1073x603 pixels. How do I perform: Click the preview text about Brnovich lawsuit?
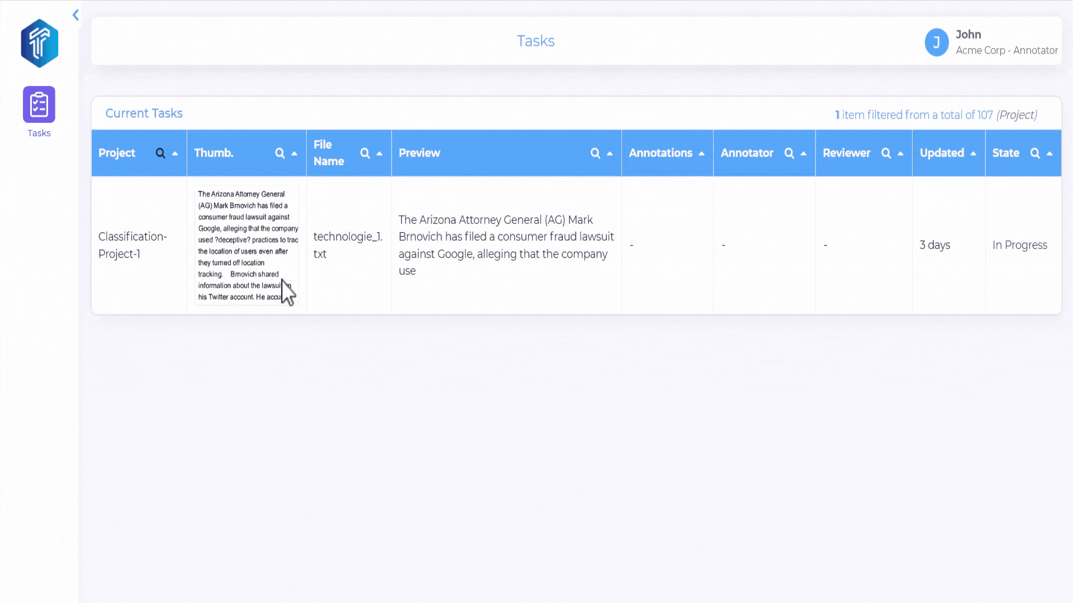[506, 245]
